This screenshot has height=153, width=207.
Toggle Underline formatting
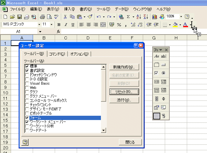click(x=73, y=25)
